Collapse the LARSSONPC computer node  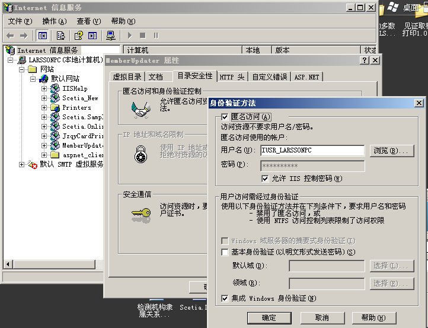[x=11, y=60]
